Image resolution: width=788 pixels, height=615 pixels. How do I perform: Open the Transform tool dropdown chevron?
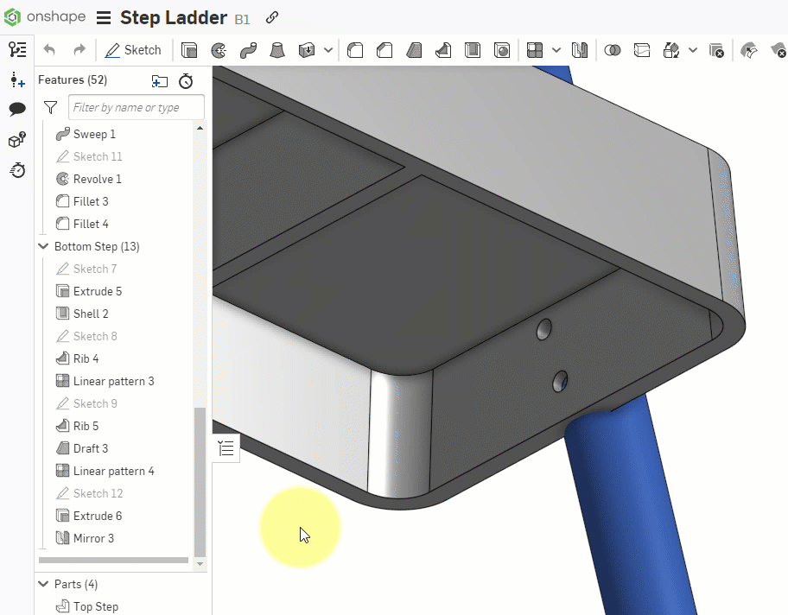(x=691, y=50)
